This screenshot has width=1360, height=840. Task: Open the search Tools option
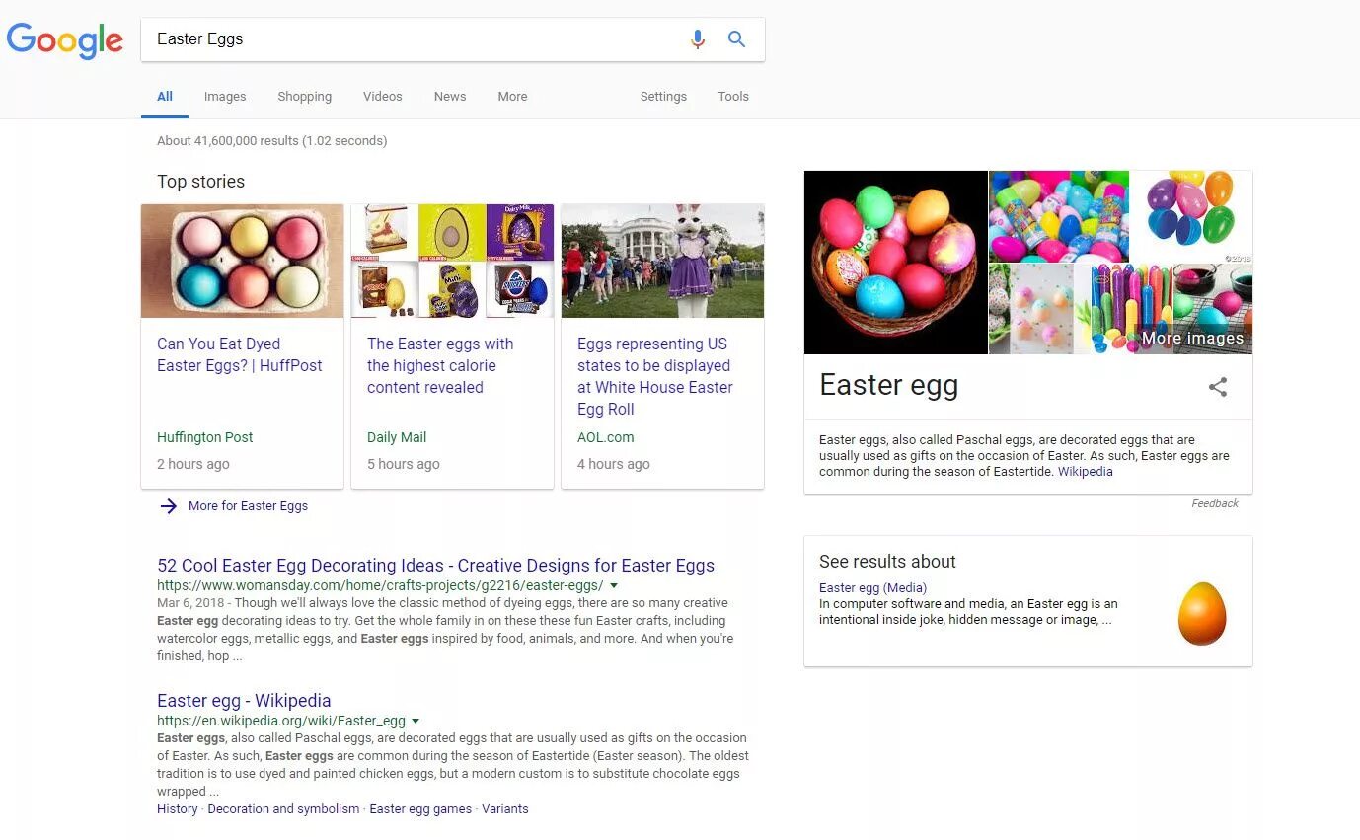(x=733, y=97)
